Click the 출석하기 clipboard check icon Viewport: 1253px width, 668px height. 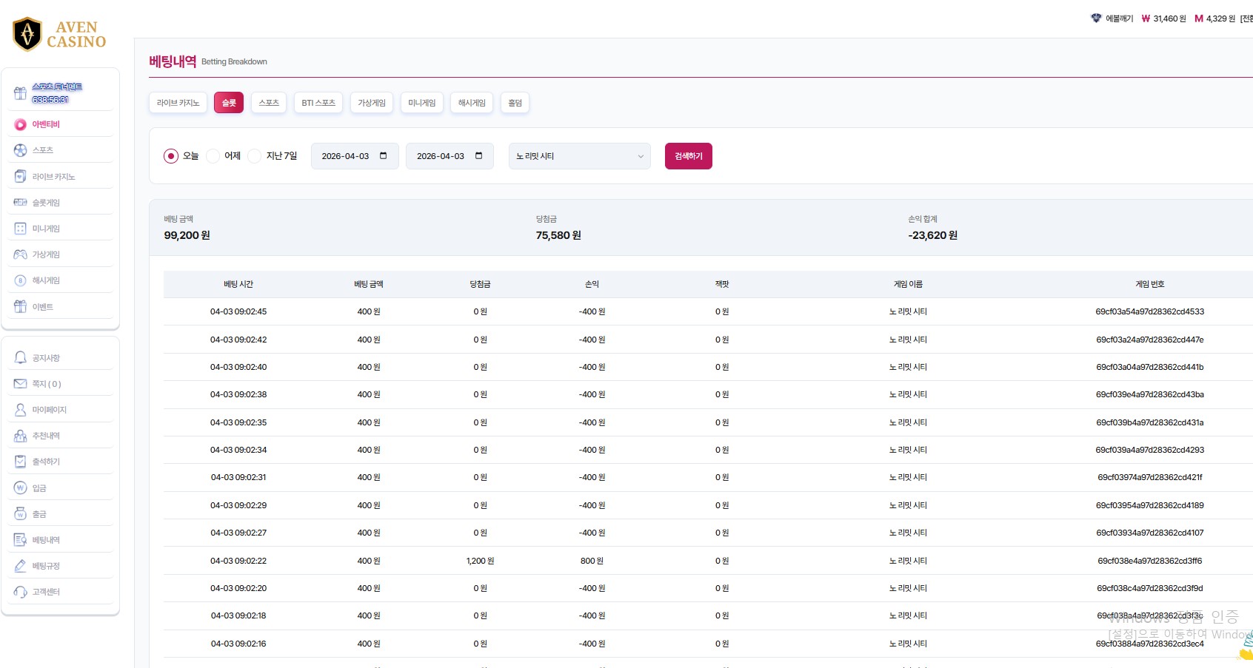(x=21, y=462)
